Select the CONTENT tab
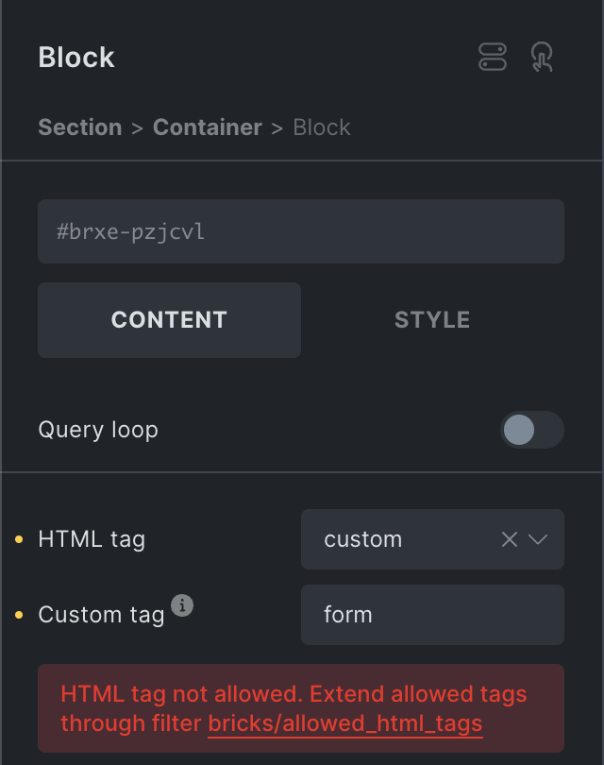This screenshot has height=765, width=604. tap(169, 320)
